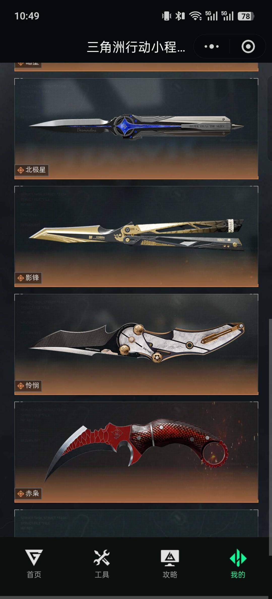Screen dimensions: 272x599
Task: Tap the 首页 triangle logo icon
Action: pyautogui.click(x=34, y=557)
